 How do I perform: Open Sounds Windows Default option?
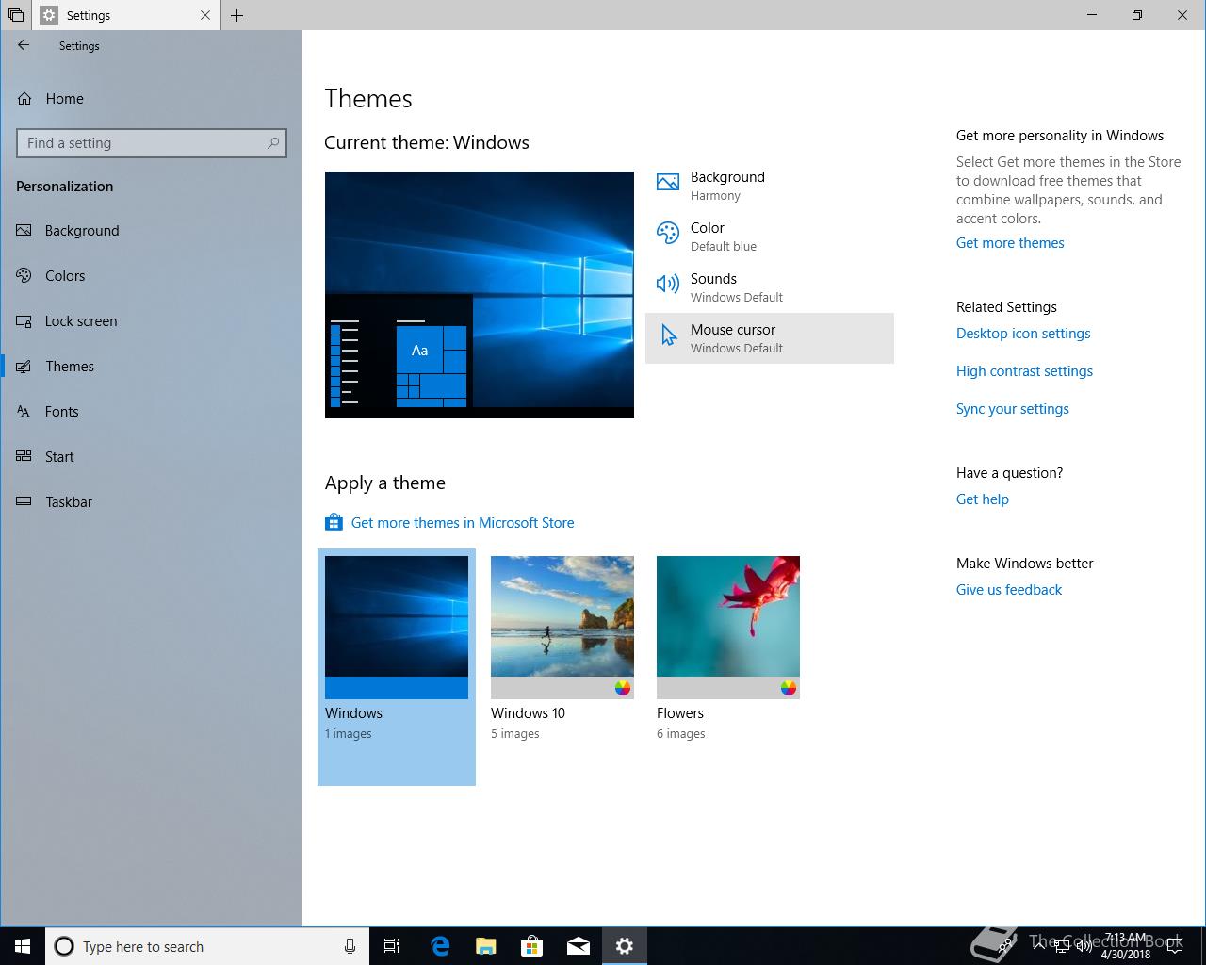(x=770, y=287)
